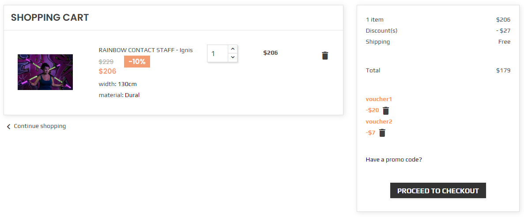This screenshot has width=524, height=218.
Task: Focus the quantity input field
Action: 218,53
